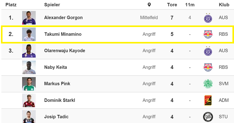234x123 pixels.
Task: Click Red Bull Salzburg logo in Naby Keita row
Action: [x=208, y=67]
